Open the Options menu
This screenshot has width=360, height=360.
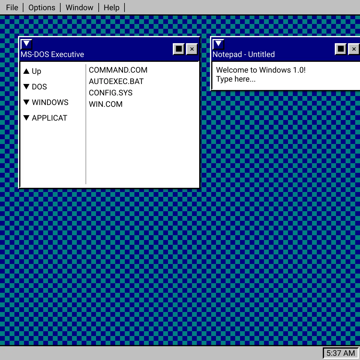pyautogui.click(x=42, y=7)
